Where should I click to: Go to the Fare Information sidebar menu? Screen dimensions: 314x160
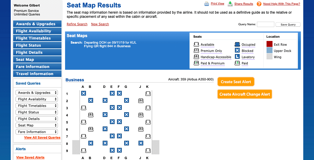coord(37,66)
